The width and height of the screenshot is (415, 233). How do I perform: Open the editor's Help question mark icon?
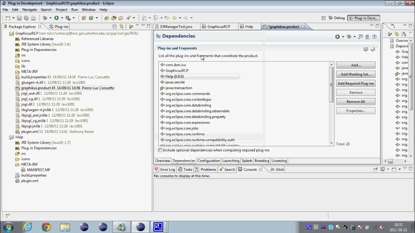[x=374, y=37]
